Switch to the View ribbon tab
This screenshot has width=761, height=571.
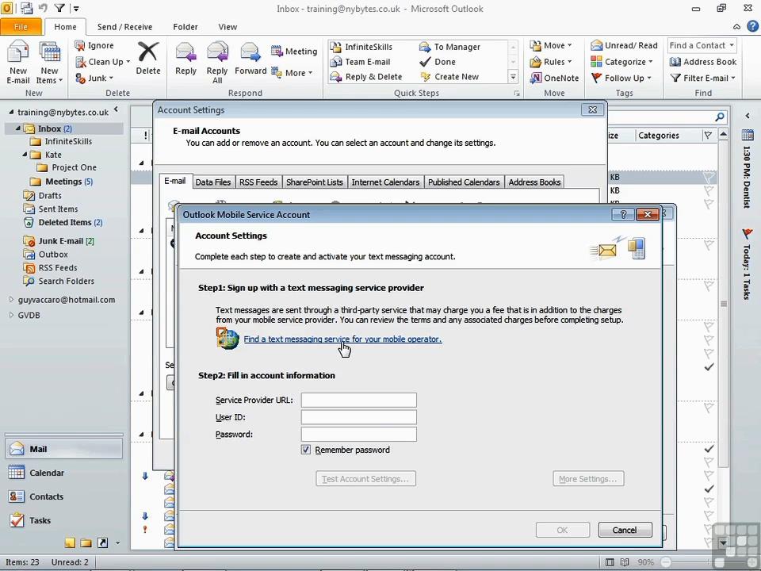coord(228,27)
